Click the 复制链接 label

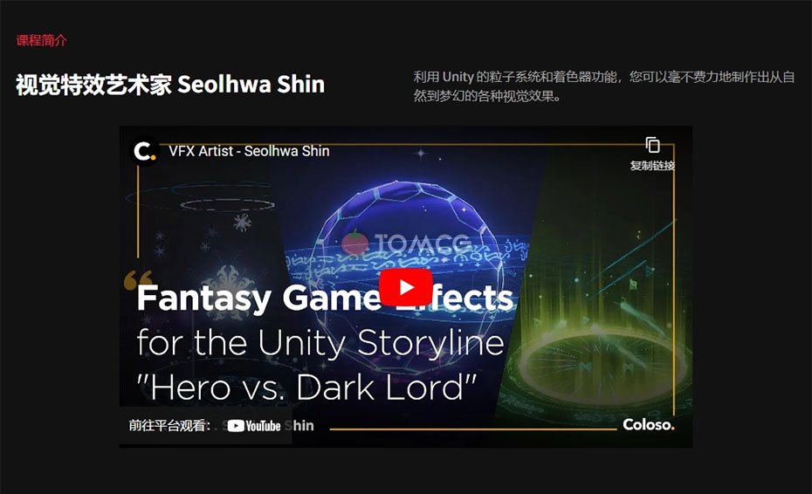coord(652,166)
